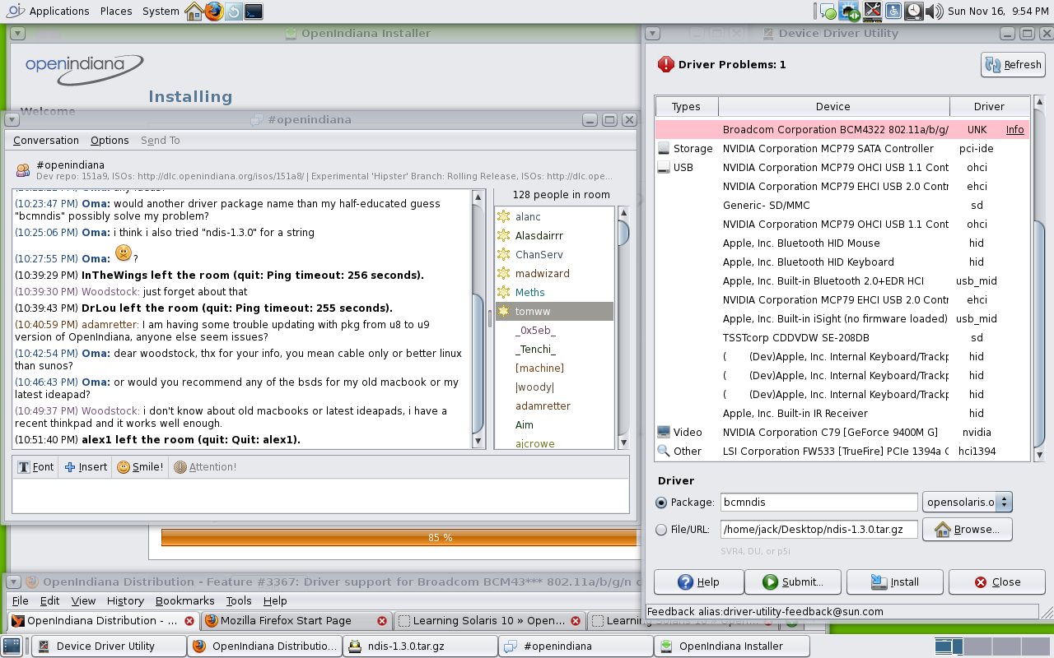Click the Storage category icon in device list

pyautogui.click(x=664, y=149)
